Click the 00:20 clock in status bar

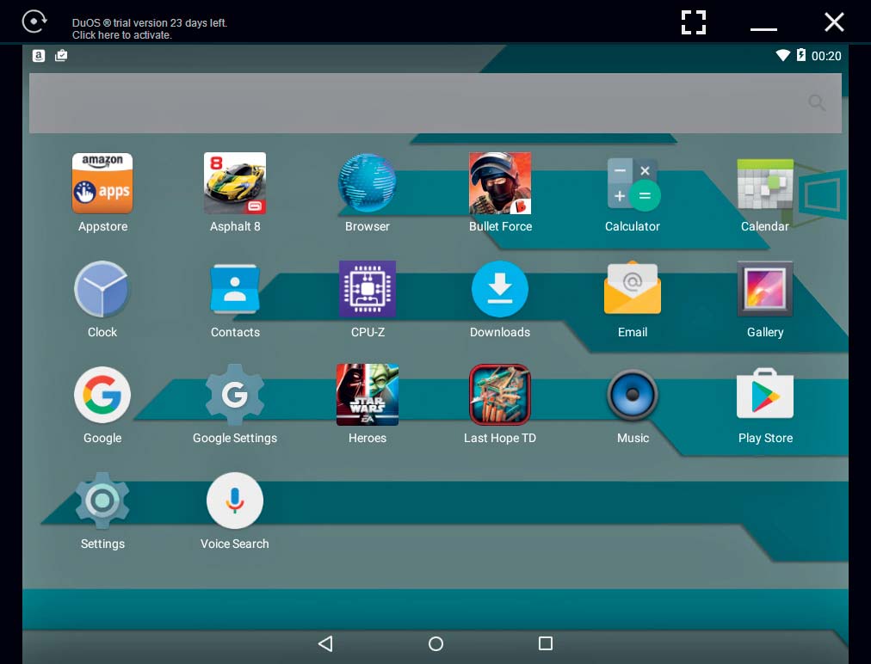[826, 56]
